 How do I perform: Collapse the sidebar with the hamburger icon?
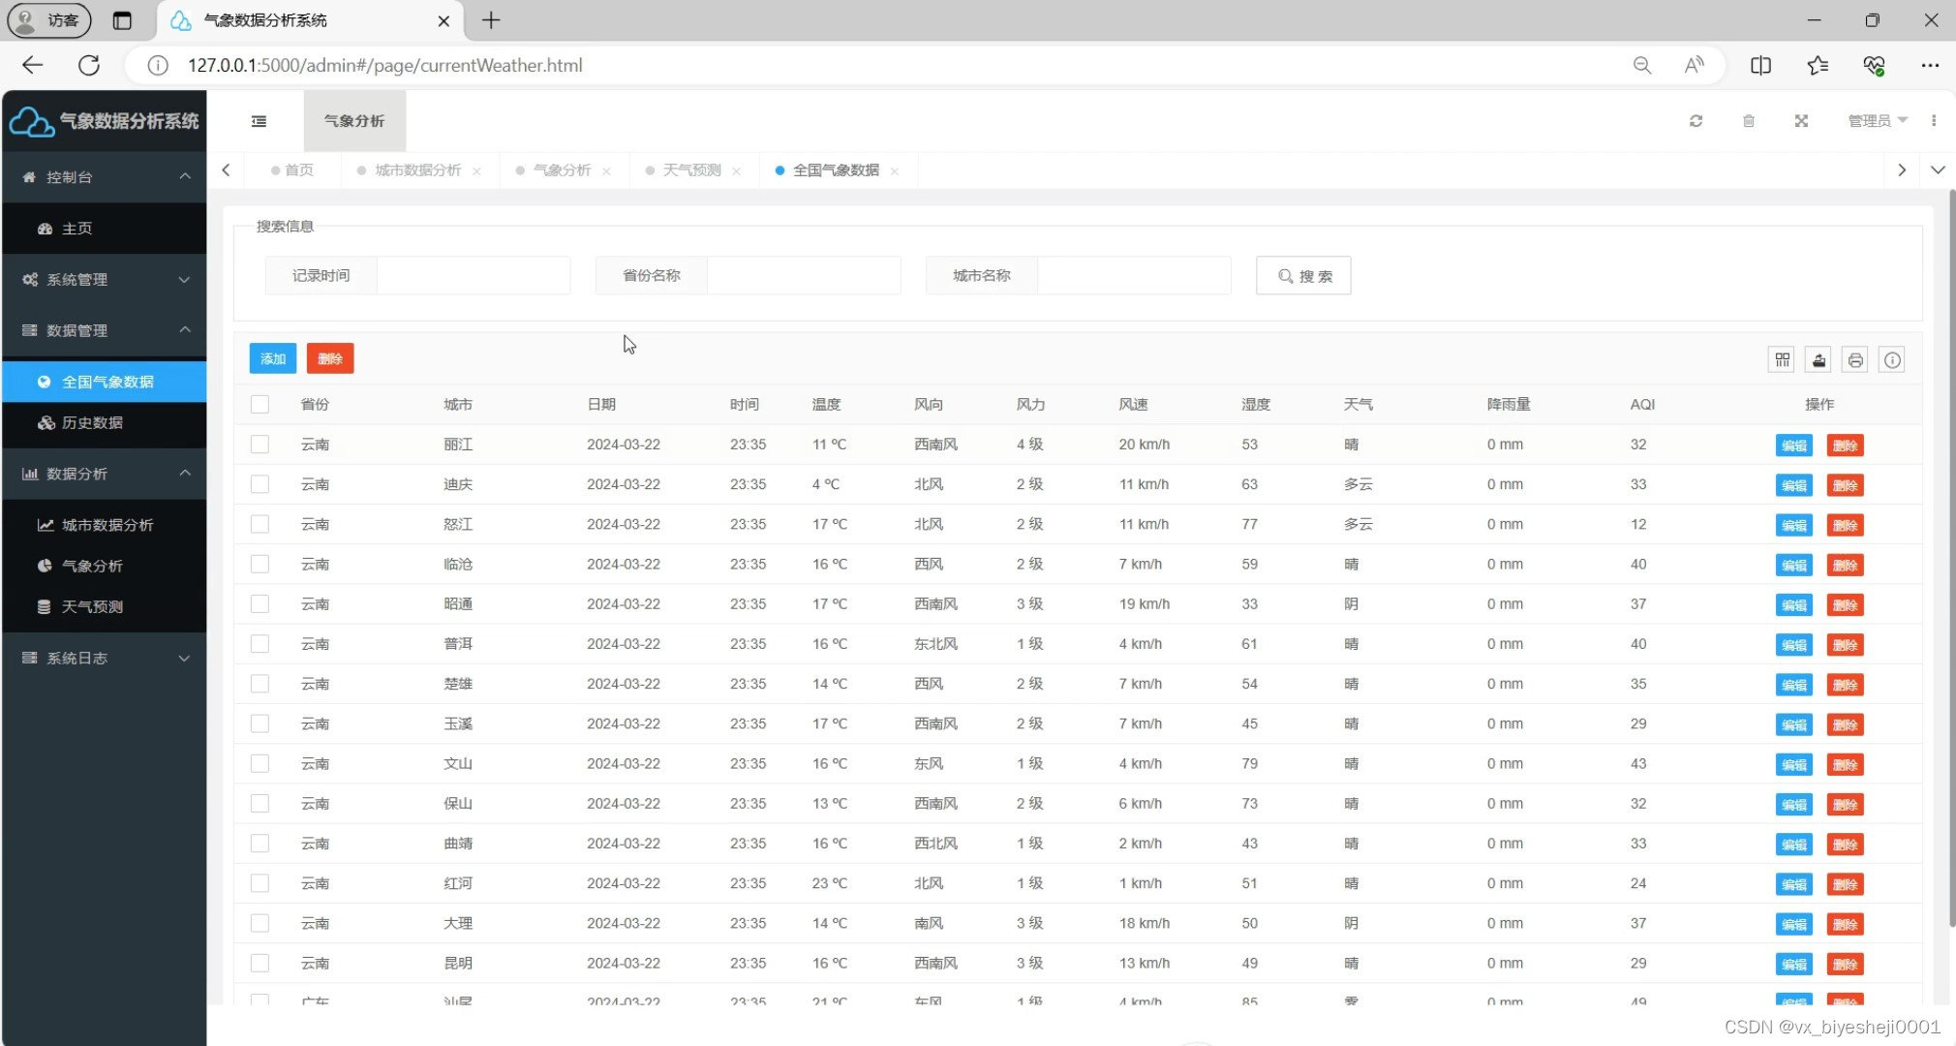(259, 121)
